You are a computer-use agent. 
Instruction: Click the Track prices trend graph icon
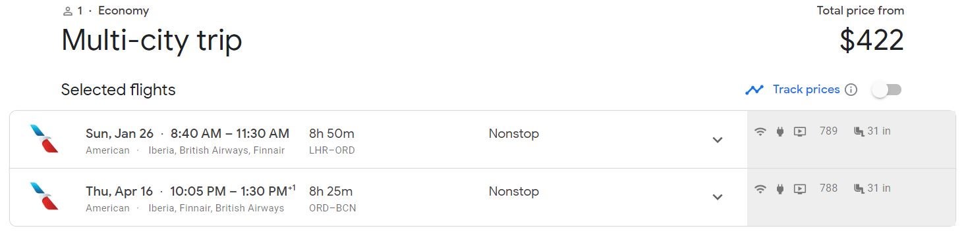754,90
